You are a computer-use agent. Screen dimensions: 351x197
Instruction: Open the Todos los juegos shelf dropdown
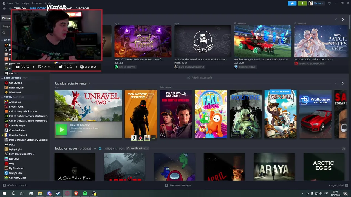(x=95, y=149)
